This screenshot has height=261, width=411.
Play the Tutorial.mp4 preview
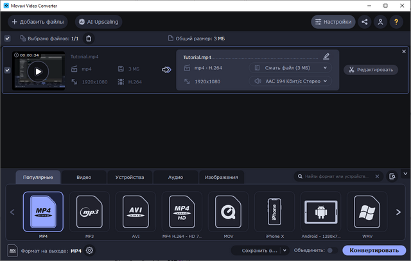click(x=39, y=71)
